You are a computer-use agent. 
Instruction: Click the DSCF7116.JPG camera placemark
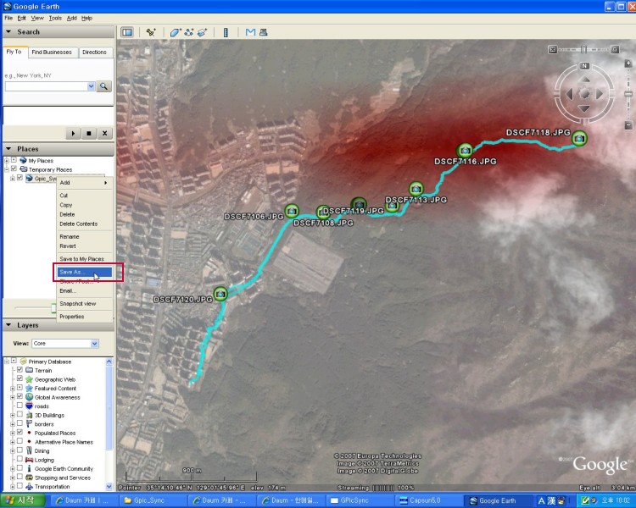(465, 151)
